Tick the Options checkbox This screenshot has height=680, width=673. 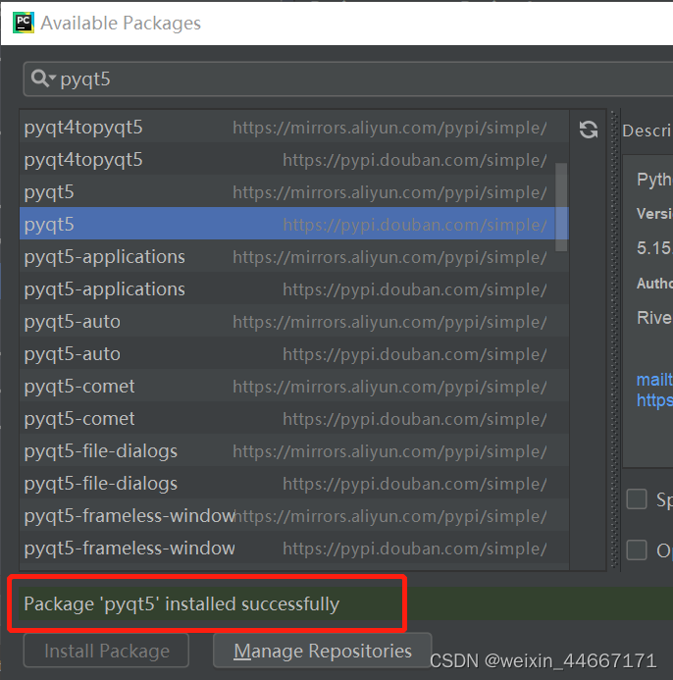pos(636,549)
